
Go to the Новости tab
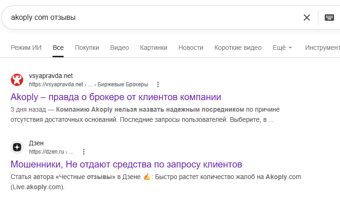(191, 48)
